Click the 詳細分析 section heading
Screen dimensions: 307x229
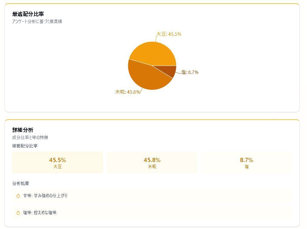tap(23, 130)
